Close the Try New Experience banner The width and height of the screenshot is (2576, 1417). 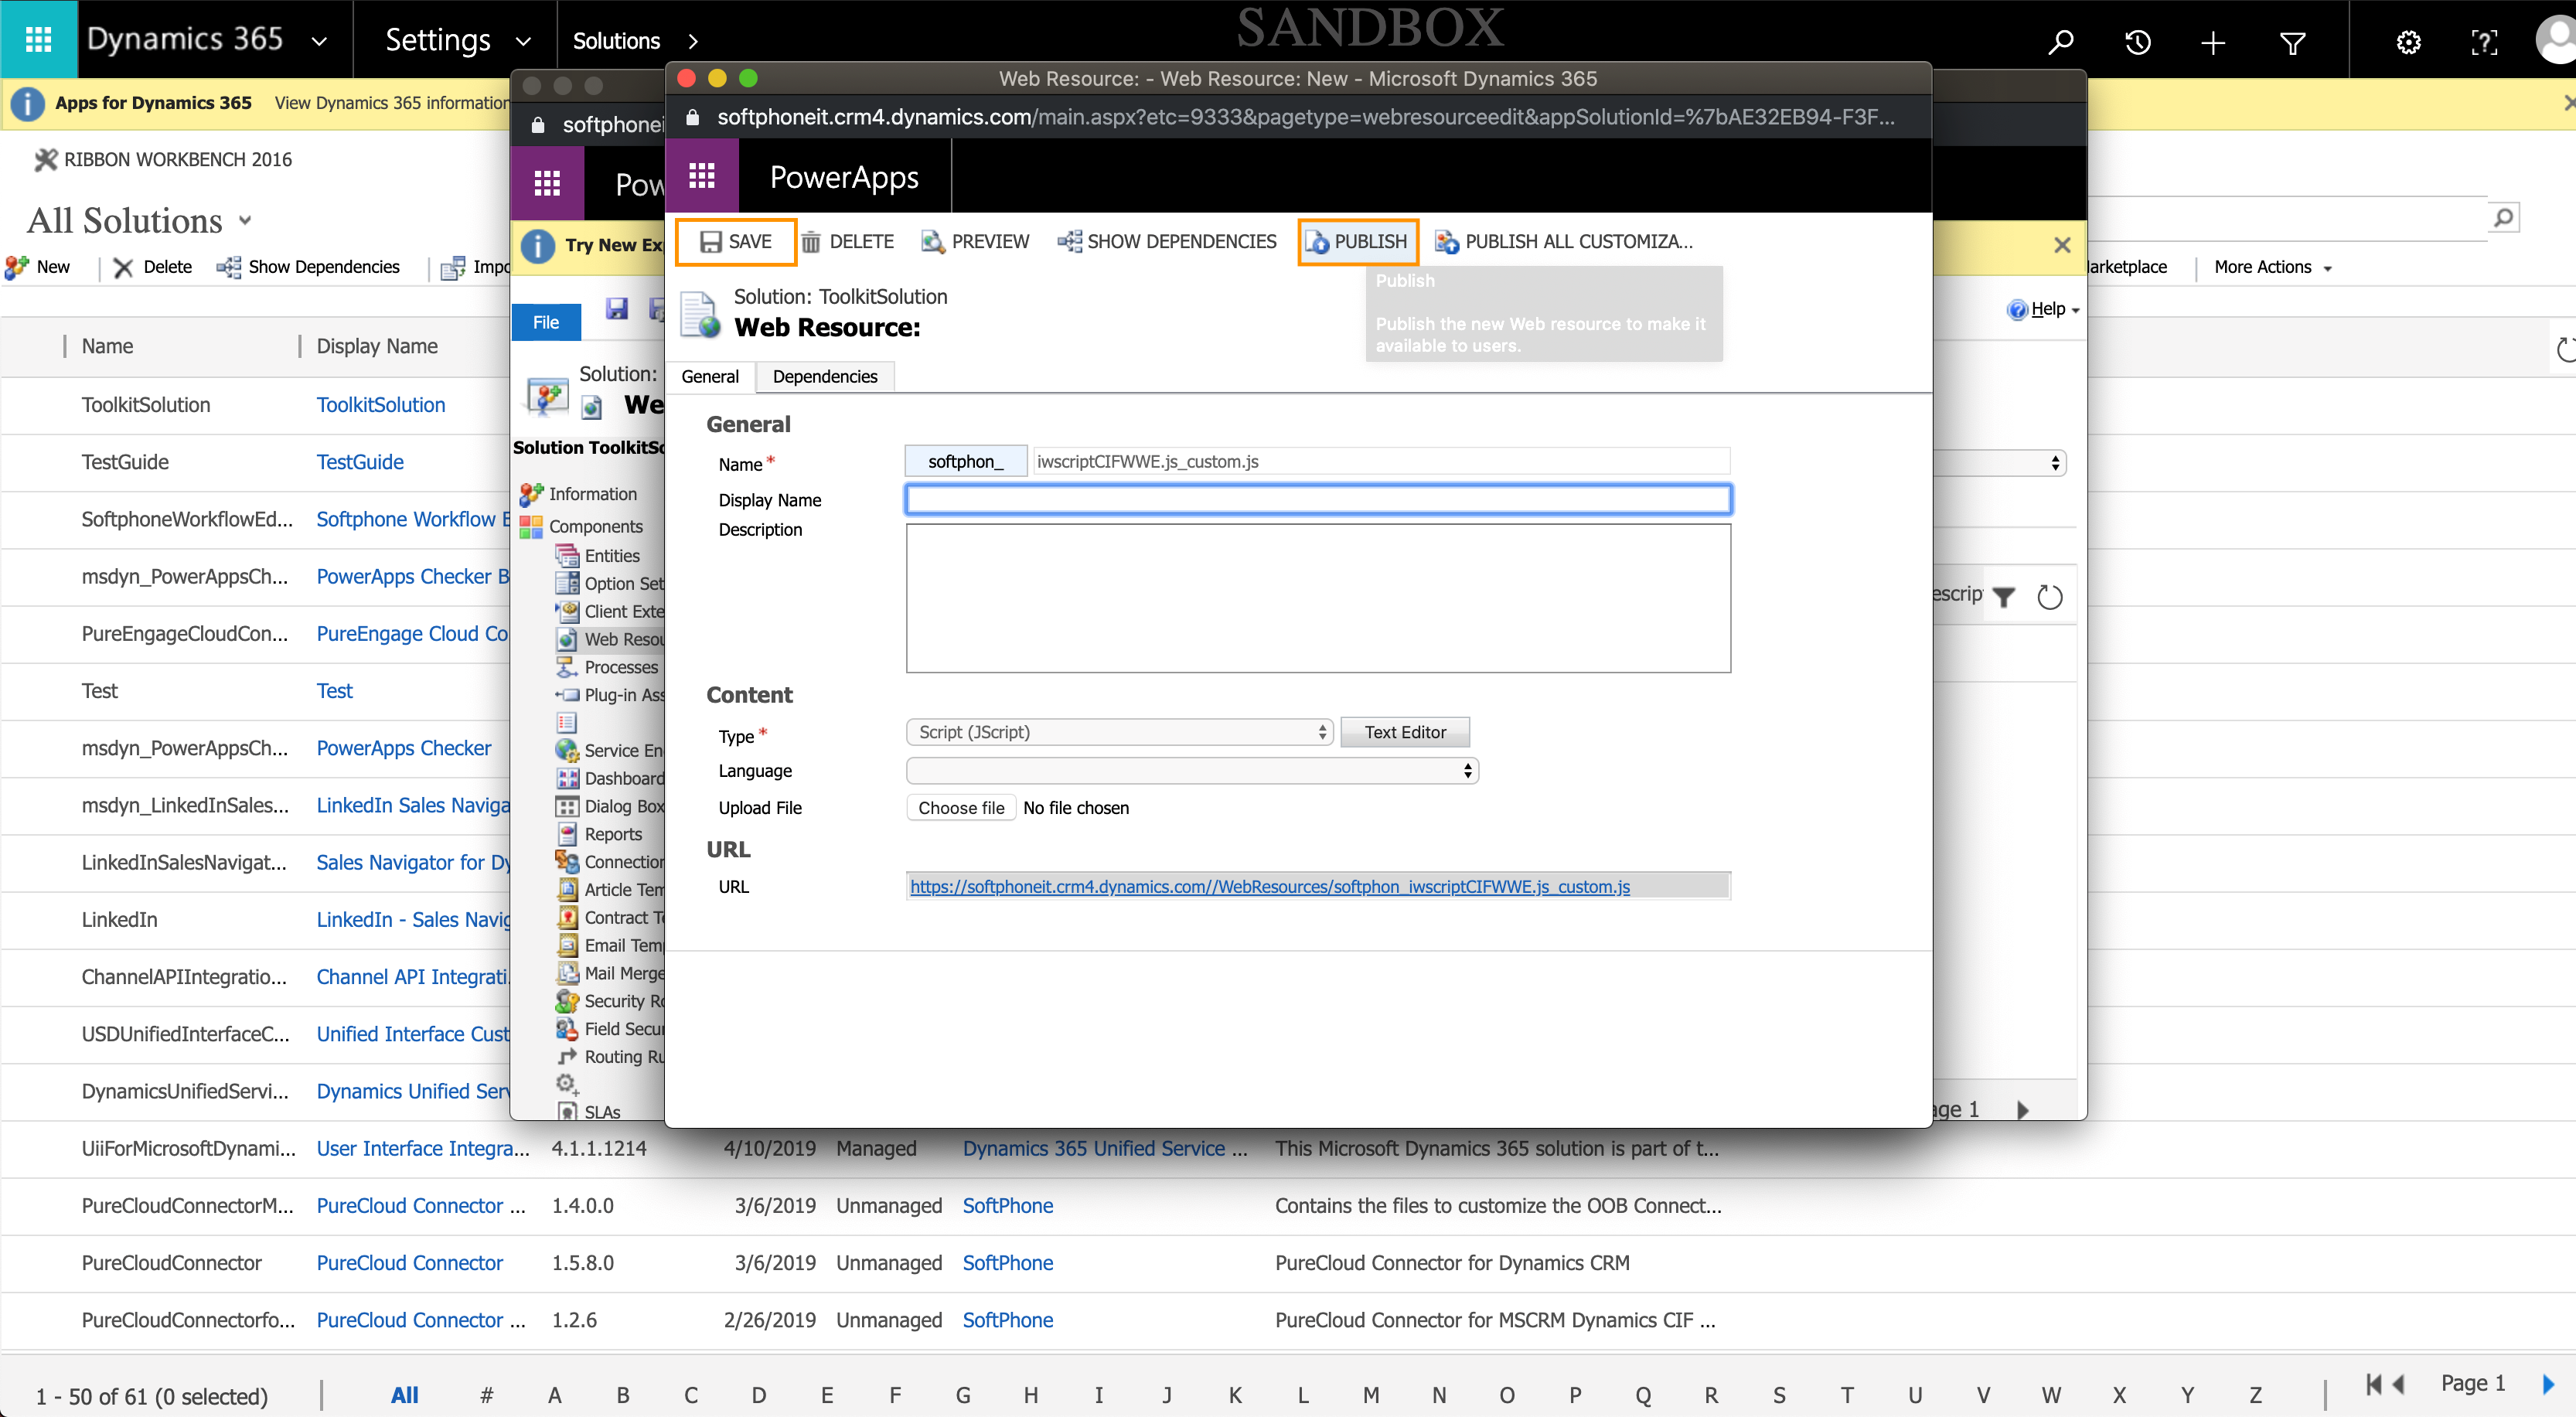coord(2062,245)
